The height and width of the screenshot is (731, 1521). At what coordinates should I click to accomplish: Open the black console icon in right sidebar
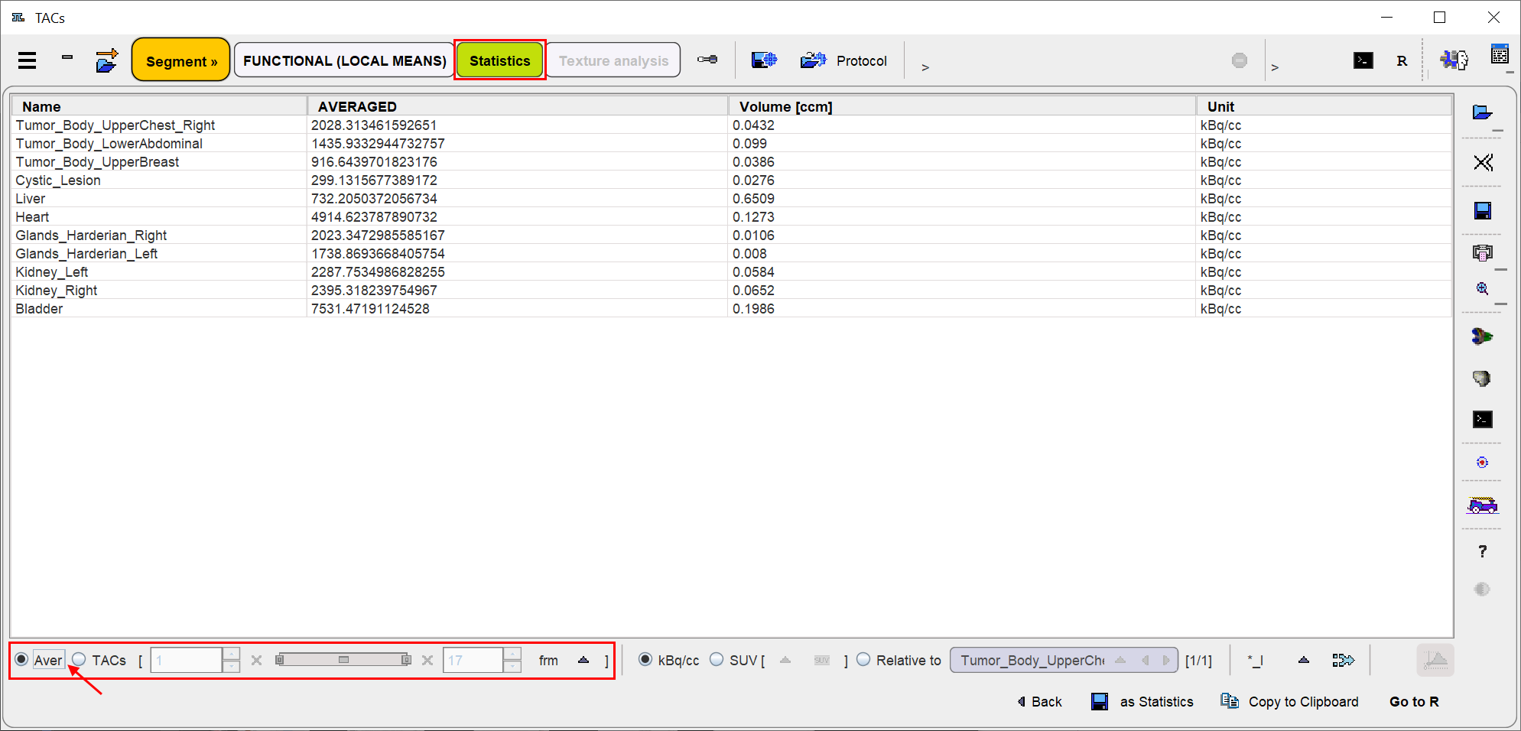click(1483, 419)
